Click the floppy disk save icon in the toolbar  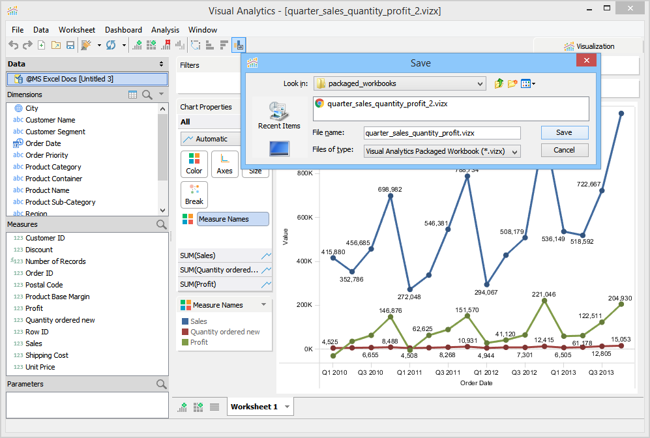70,45
